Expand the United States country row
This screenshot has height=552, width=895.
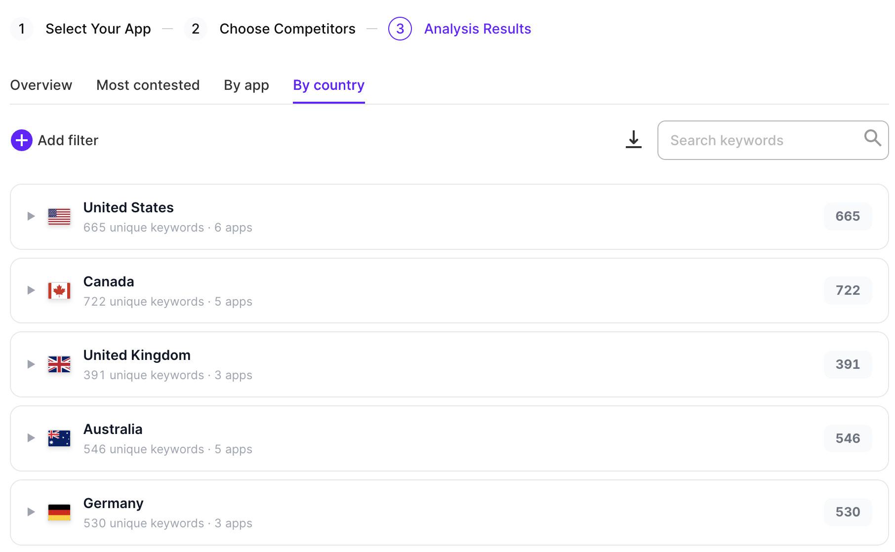(x=30, y=216)
